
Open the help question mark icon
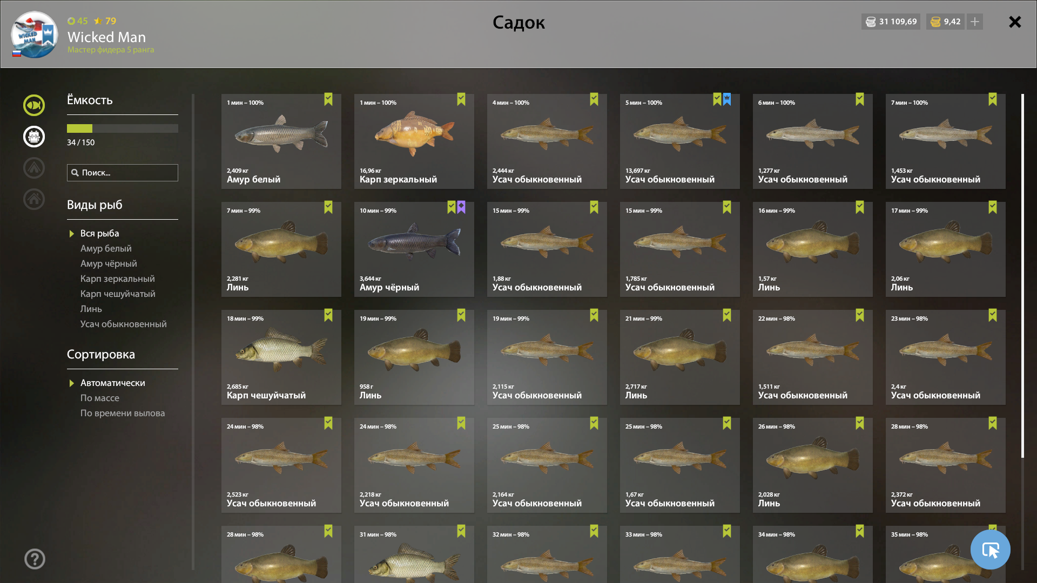click(x=35, y=559)
